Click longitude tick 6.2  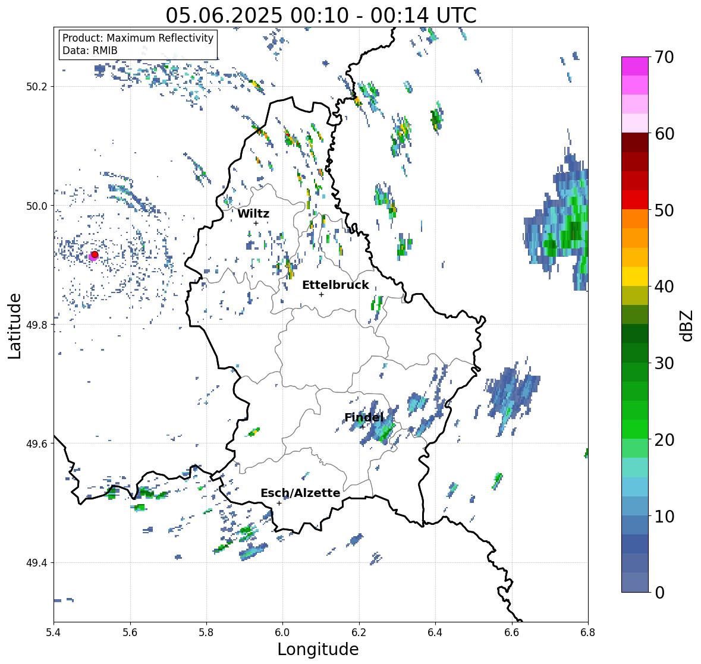[359, 632]
